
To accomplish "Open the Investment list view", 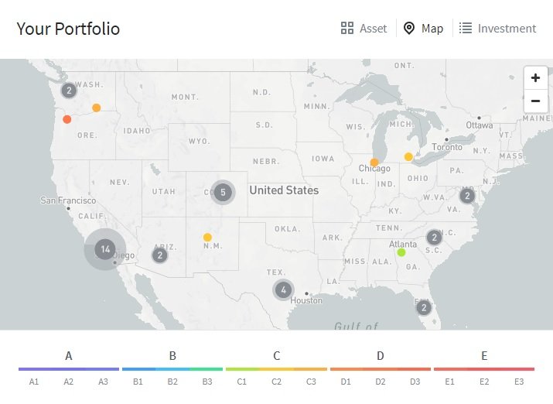I will pyautogui.click(x=497, y=28).
